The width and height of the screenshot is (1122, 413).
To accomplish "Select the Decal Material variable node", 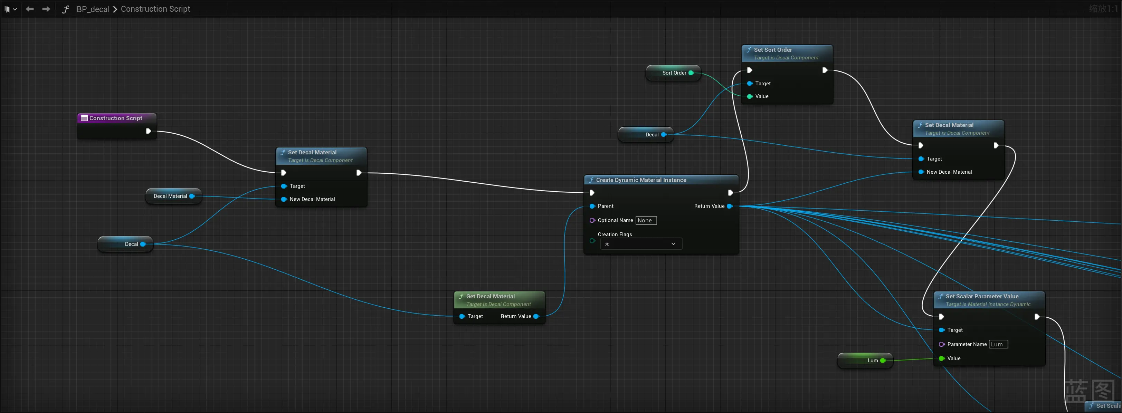I will [170, 196].
